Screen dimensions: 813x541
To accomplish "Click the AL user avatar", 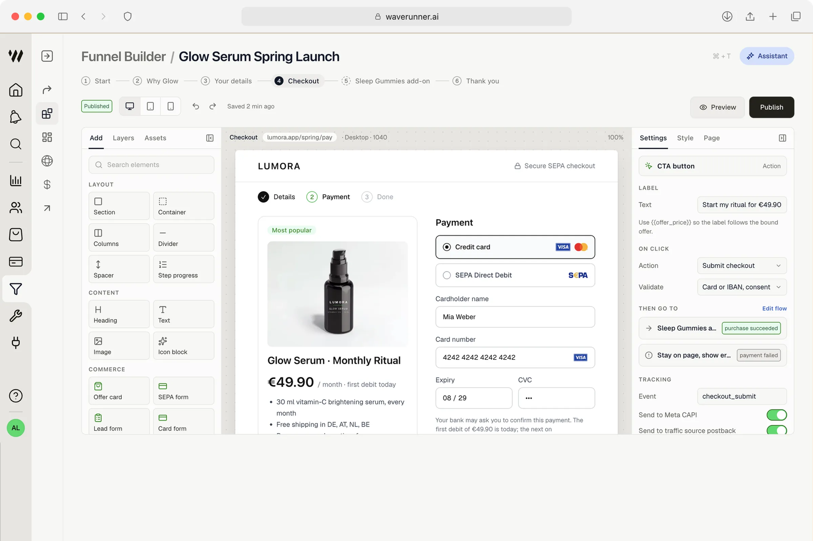I will [x=16, y=428].
